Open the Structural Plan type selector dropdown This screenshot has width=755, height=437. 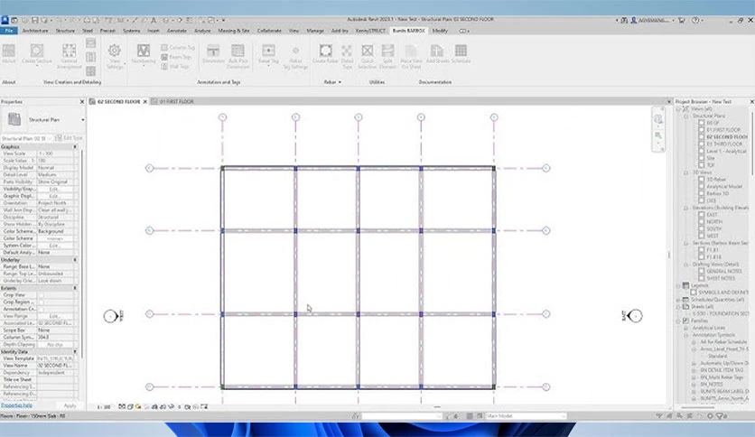(43, 120)
